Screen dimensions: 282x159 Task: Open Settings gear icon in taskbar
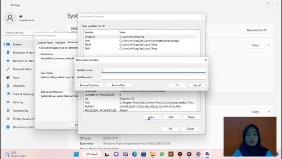pyautogui.click(x=198, y=154)
